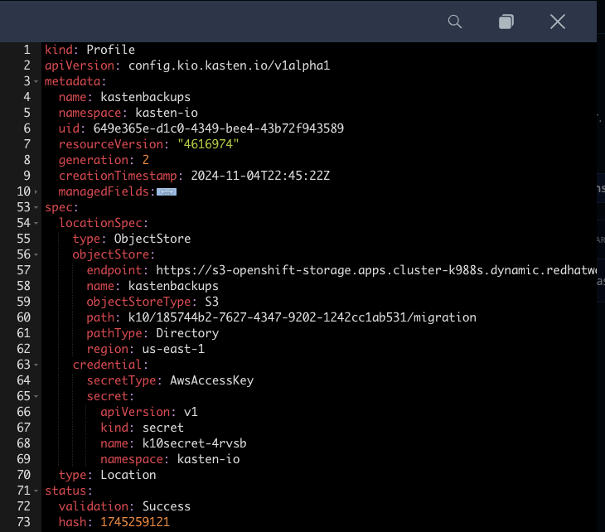Collapse the credential fold arrow
This screenshot has width=605, height=532.
(x=36, y=365)
